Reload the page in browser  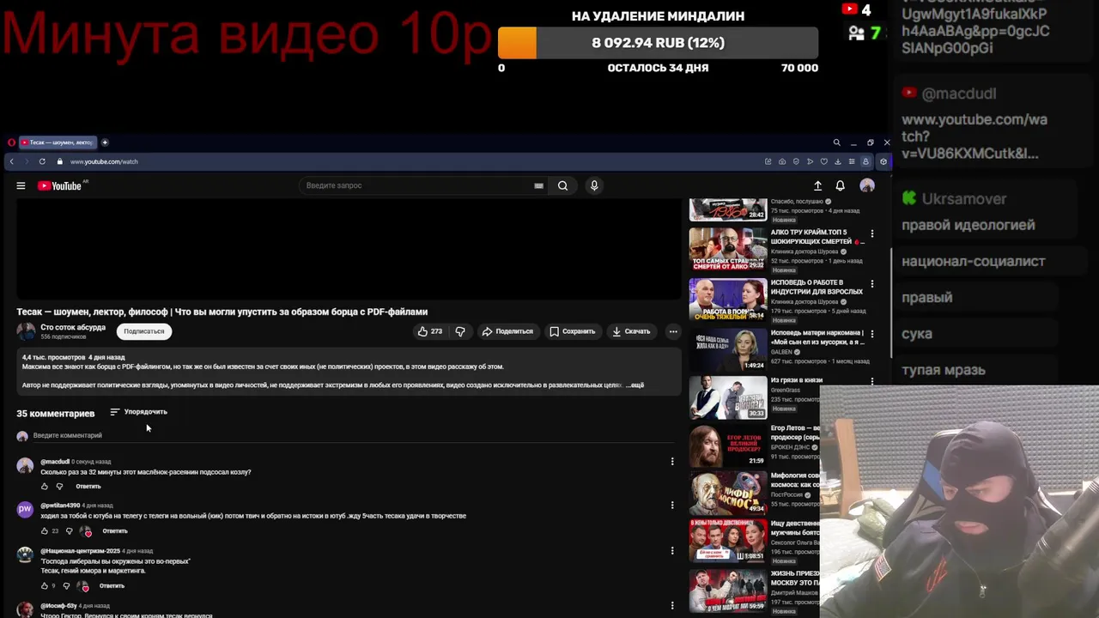(42, 161)
